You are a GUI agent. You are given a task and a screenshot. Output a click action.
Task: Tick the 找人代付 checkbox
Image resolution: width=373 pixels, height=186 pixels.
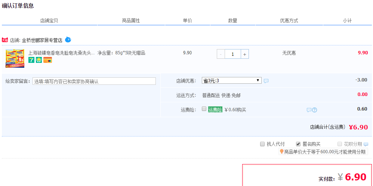(262, 144)
